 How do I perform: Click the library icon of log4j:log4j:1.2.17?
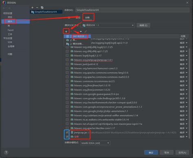click(72, 55)
